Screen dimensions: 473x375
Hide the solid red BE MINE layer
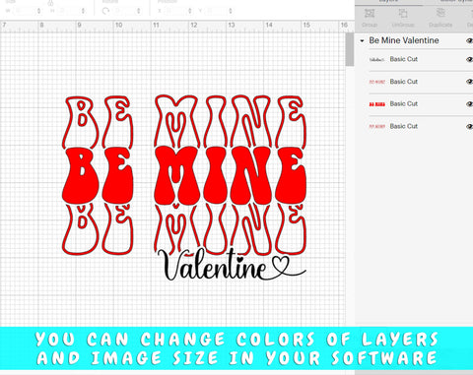click(x=469, y=104)
